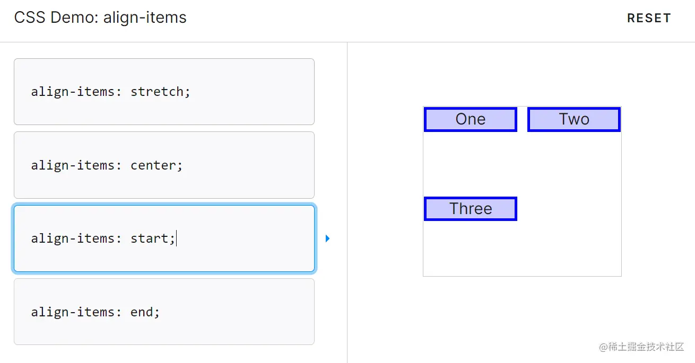Viewport: 695px width, 363px height.
Task: Place cursor on "align-items" in the center line
Action: [73, 165]
